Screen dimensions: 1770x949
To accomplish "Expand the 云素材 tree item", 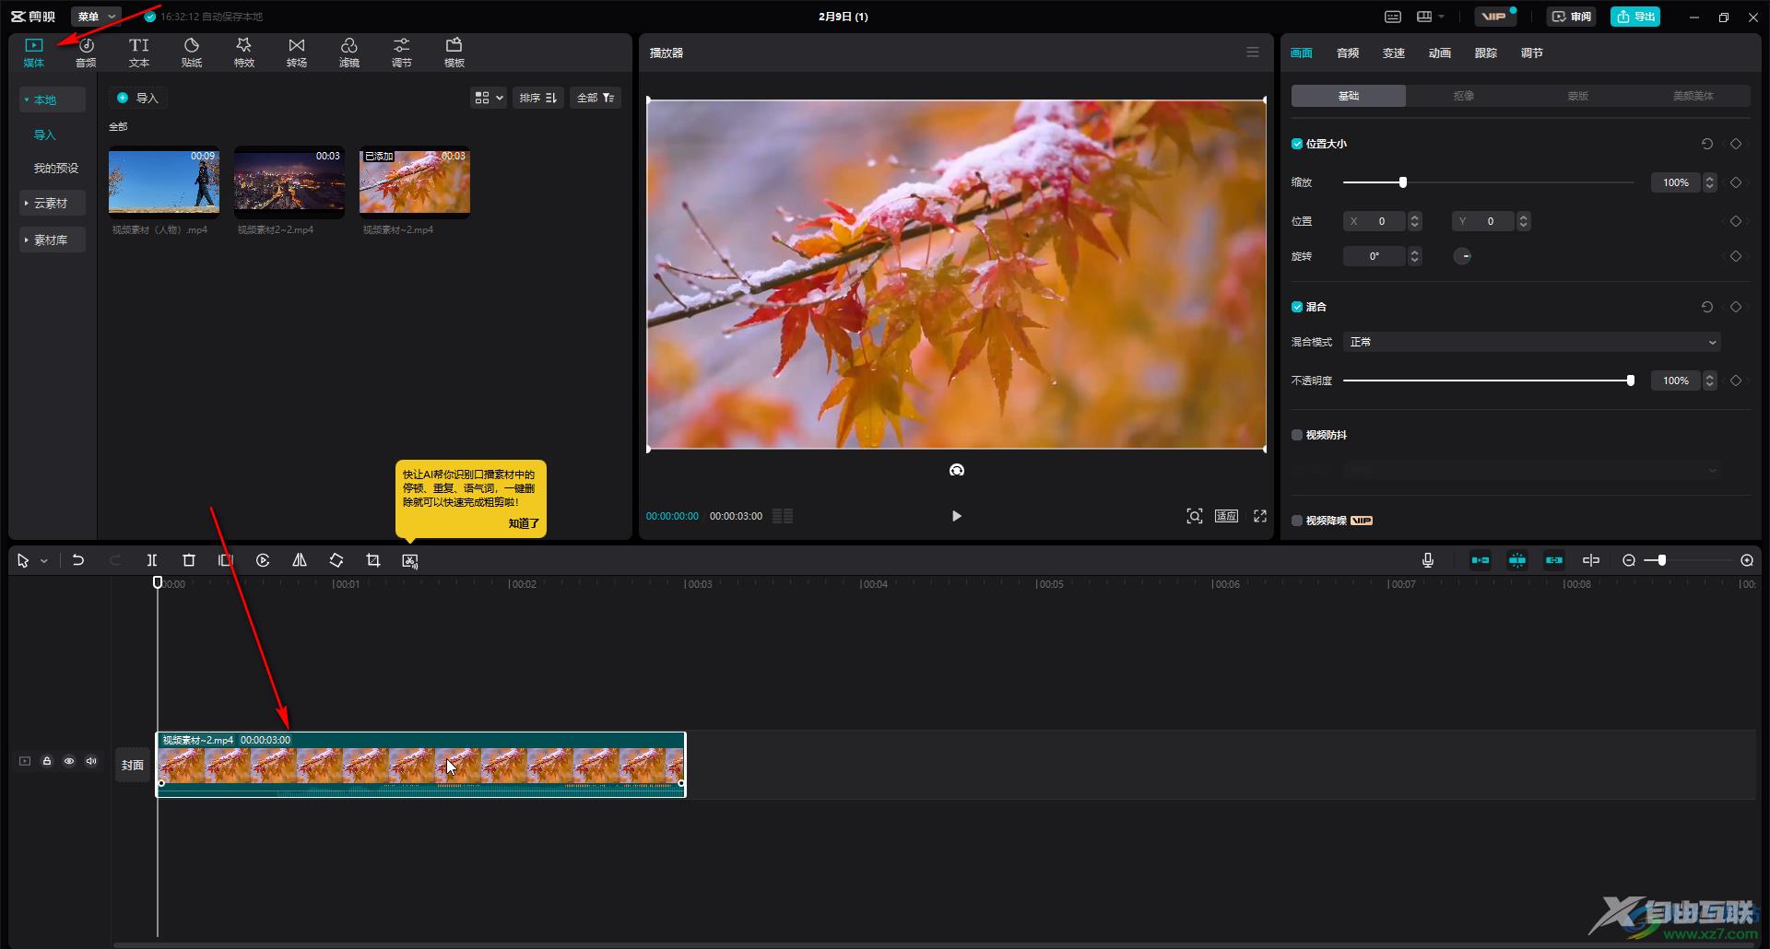I will point(52,203).
